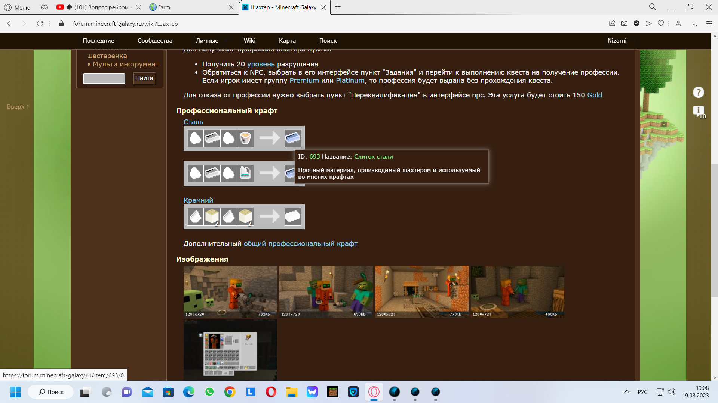Open the Minecraft launcher icon in taskbar
This screenshot has height=403, width=718.
click(x=332, y=392)
